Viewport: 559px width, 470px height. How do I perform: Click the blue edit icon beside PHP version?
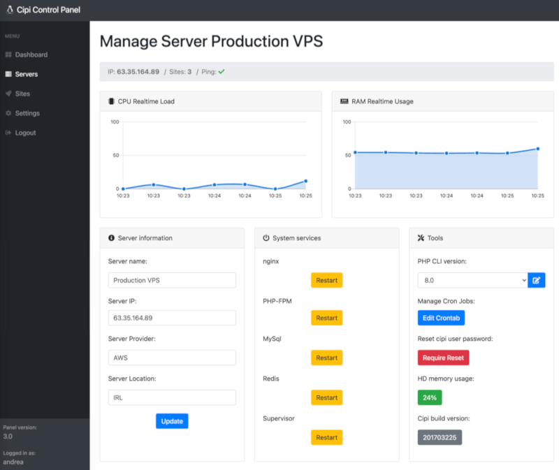[x=536, y=281]
